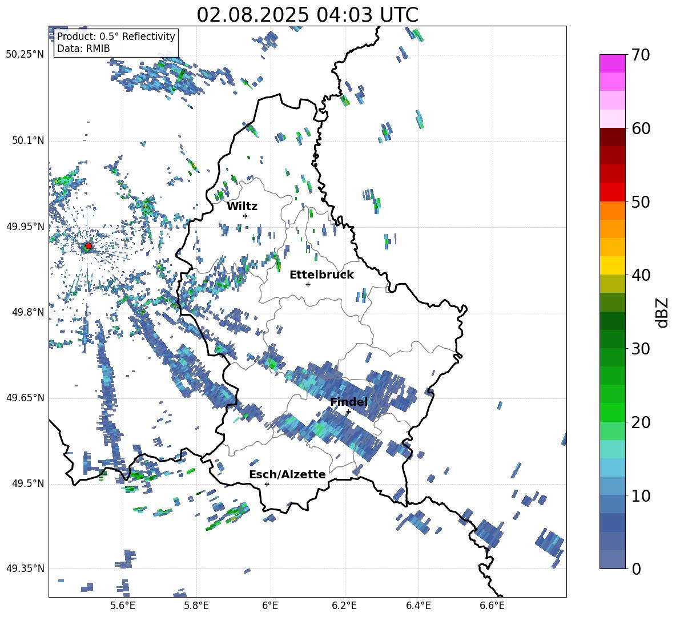The image size is (676, 617).
Task: Click the colorbar 10 tick label
Action: (x=641, y=495)
